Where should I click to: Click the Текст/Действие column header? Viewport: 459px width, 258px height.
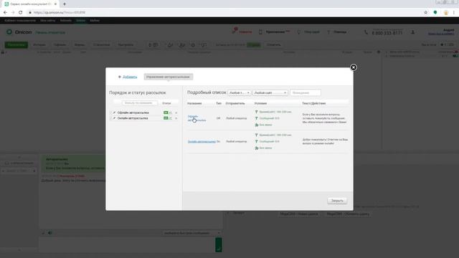click(x=314, y=103)
